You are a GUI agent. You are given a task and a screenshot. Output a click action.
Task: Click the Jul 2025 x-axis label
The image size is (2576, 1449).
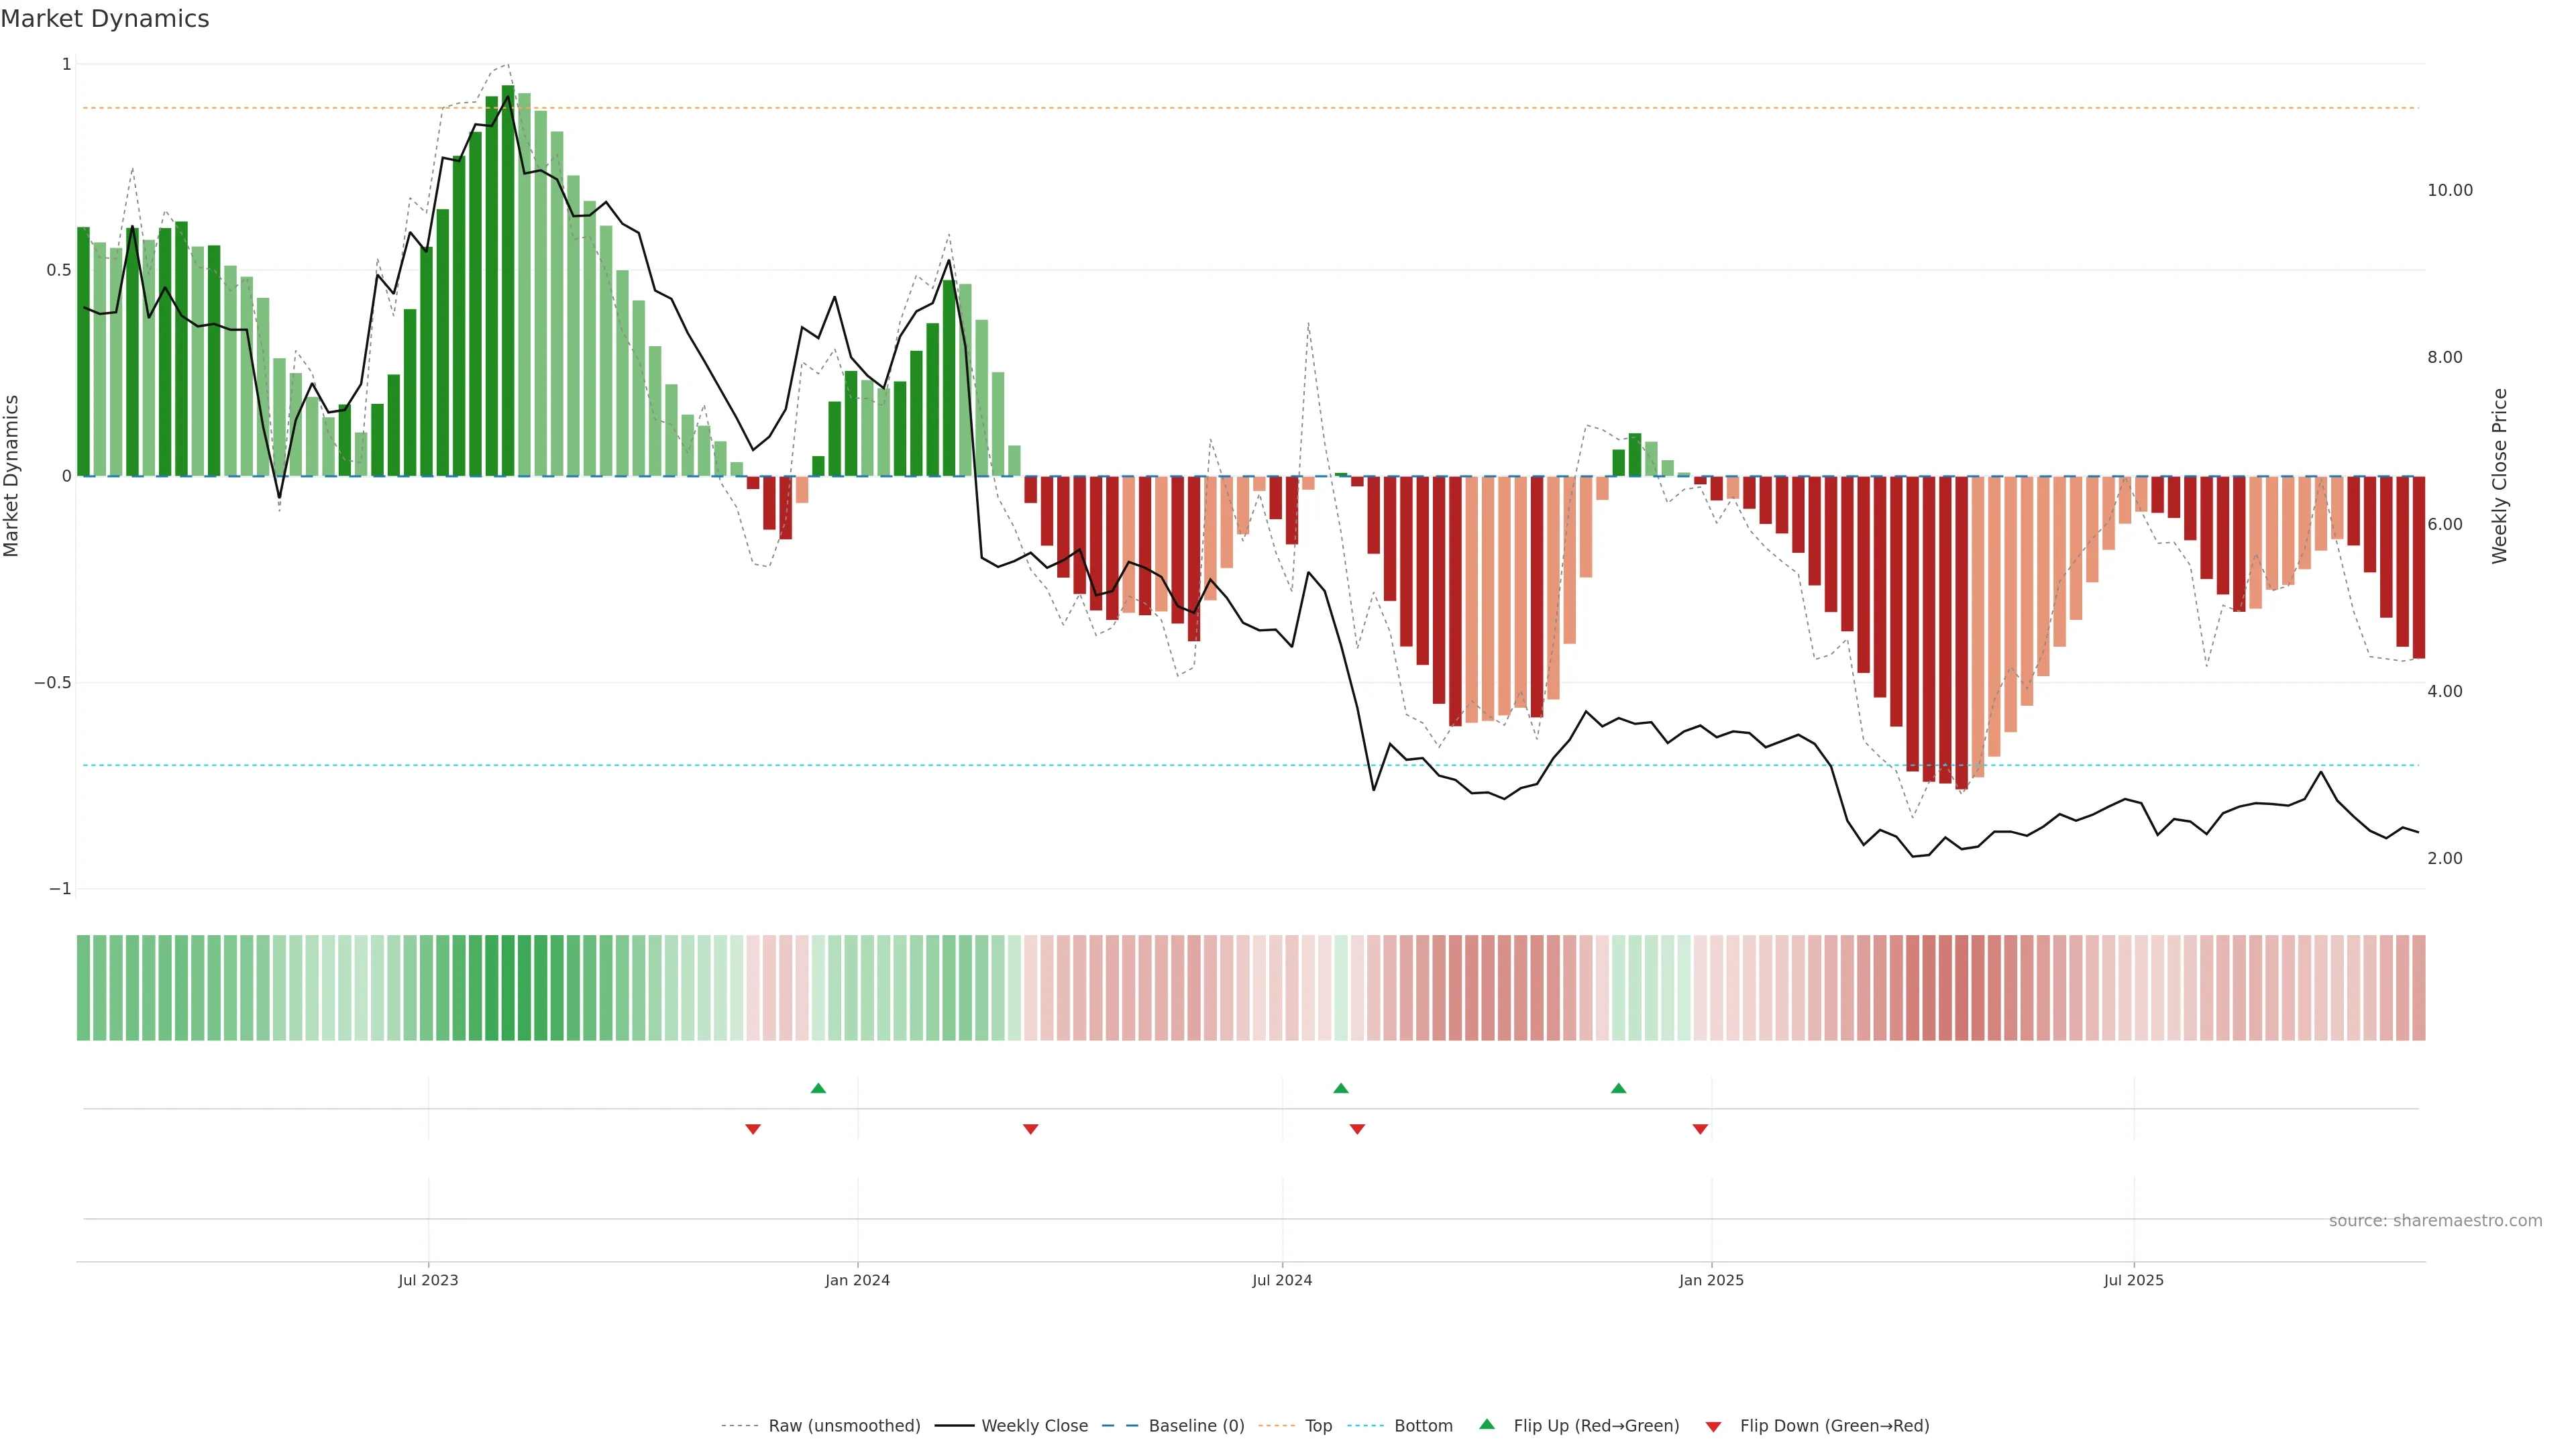pyautogui.click(x=2133, y=1280)
